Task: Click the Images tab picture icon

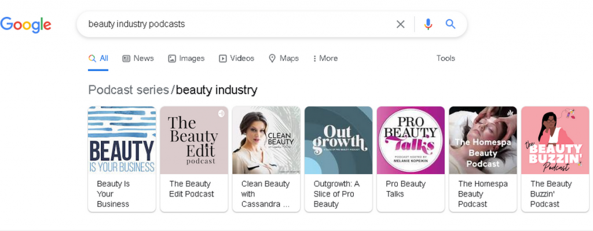Action: tap(172, 58)
